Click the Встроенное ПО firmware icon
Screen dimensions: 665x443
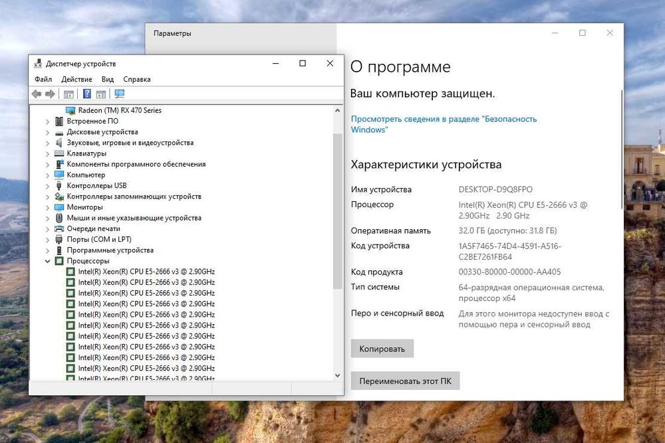click(x=59, y=121)
